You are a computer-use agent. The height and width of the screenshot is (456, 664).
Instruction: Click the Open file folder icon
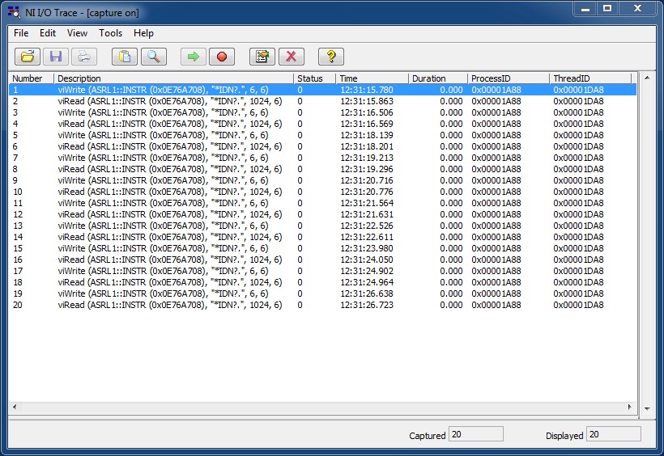pos(28,57)
